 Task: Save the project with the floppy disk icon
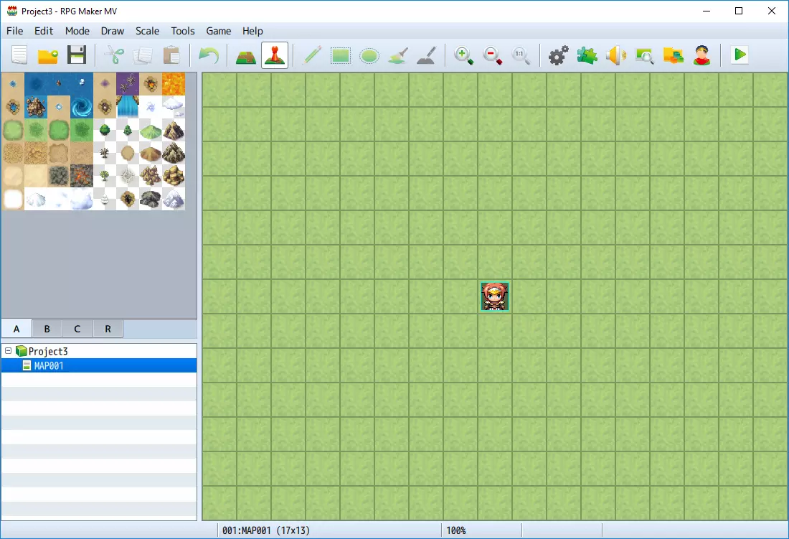point(77,55)
